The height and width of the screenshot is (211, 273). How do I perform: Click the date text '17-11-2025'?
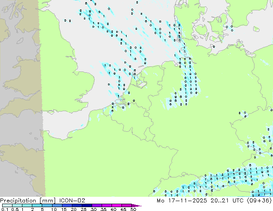[187, 201]
